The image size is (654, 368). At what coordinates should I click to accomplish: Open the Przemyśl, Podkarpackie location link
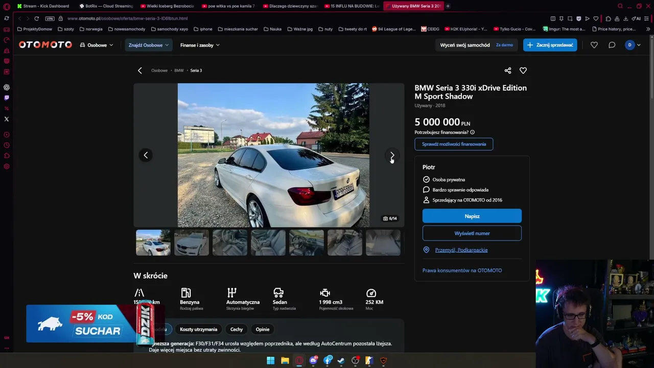461,250
